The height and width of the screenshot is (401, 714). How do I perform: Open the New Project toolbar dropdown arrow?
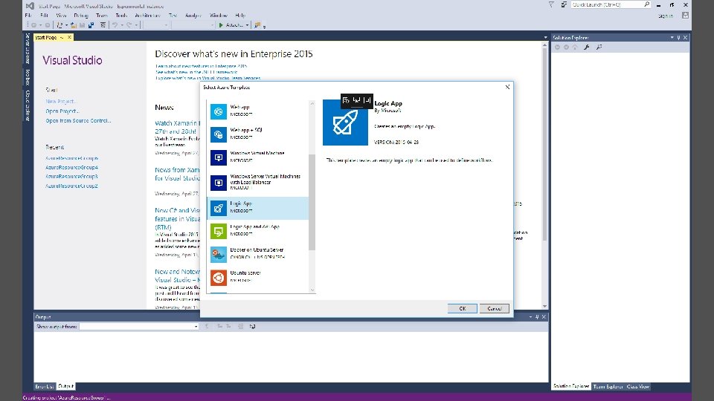pyautogui.click(x=66, y=25)
